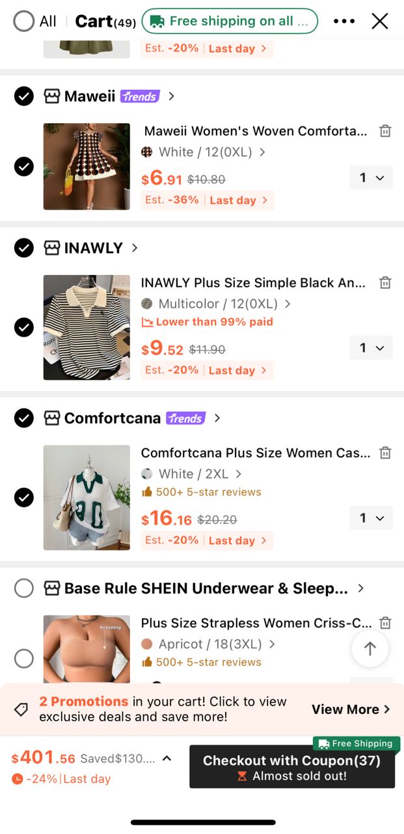
Task: Tap Checkout with Coupon button
Action: tap(292, 767)
